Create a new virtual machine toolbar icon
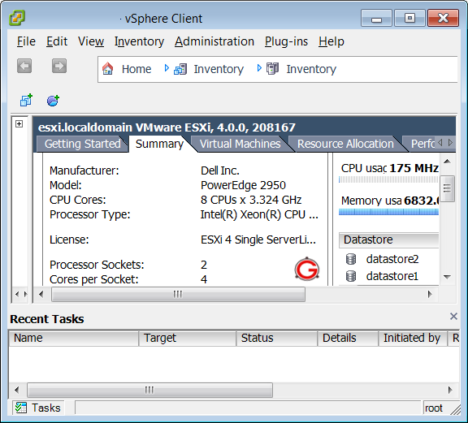The image size is (468, 423). [26, 100]
